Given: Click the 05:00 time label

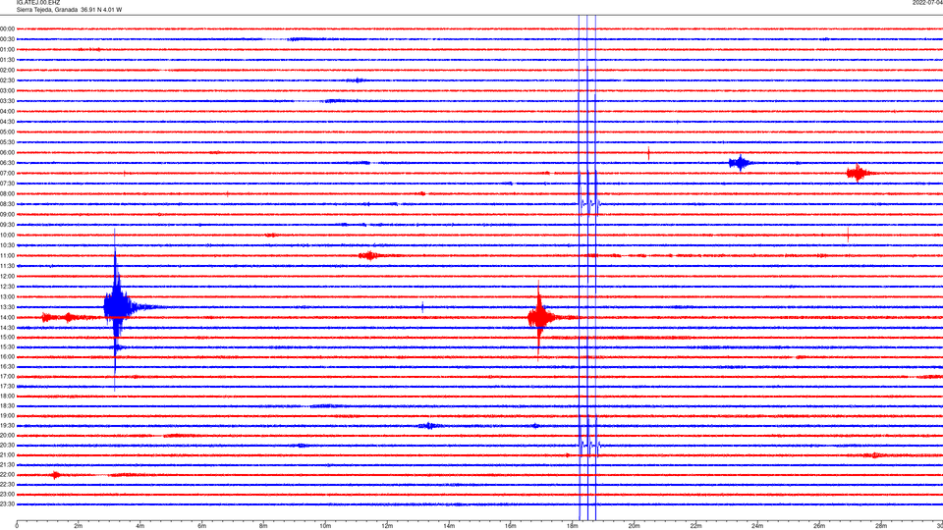Looking at the screenshot, I should point(7,132).
